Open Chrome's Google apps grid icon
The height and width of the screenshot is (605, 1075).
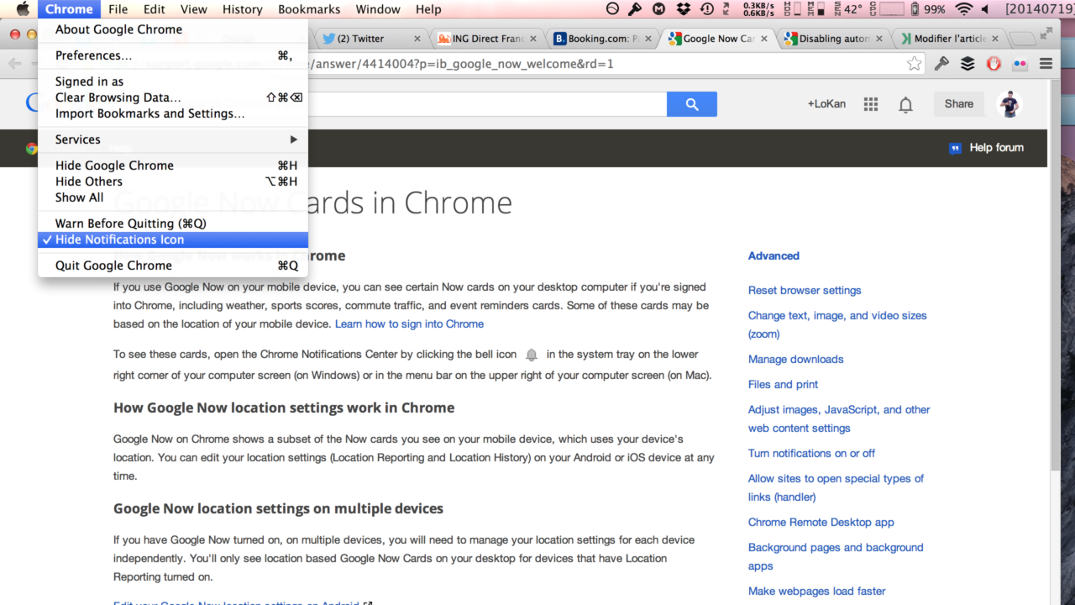click(x=870, y=103)
